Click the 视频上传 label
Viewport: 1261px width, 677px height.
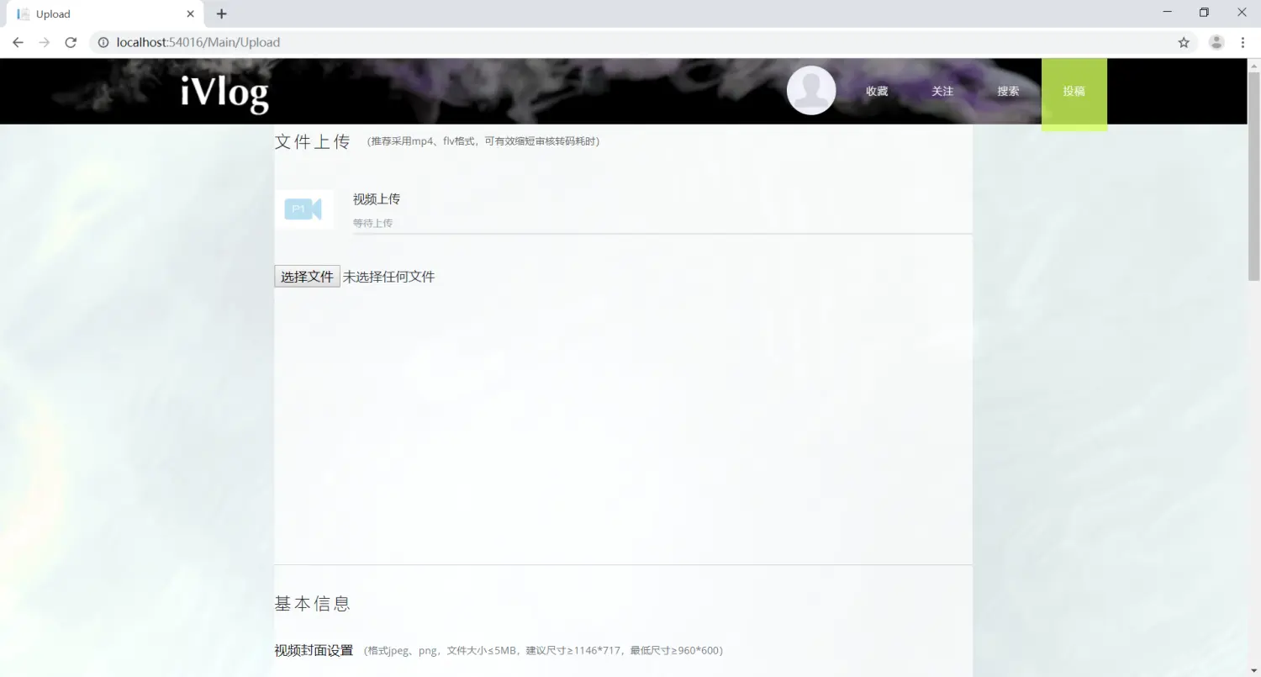(x=377, y=199)
